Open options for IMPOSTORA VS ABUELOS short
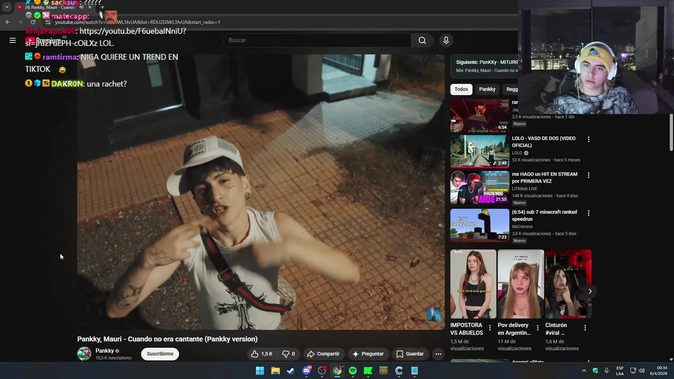The height and width of the screenshot is (379, 674). (490, 328)
